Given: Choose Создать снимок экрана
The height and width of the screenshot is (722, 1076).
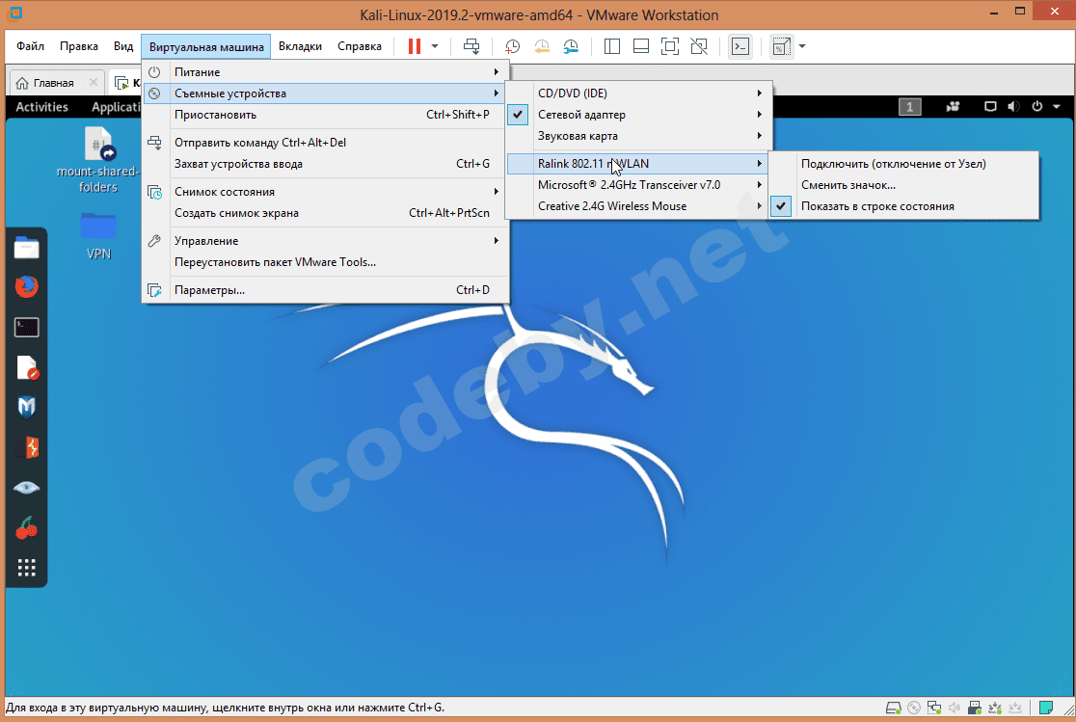Looking at the screenshot, I should (x=326, y=213).
